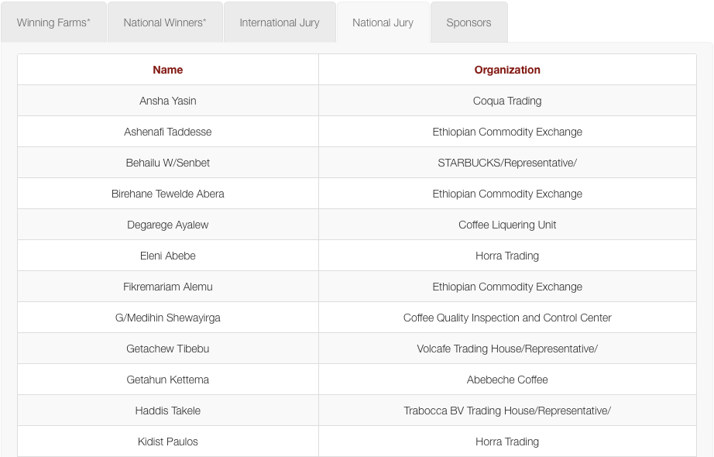The image size is (714, 457).
Task: Switch to the National Winners tab
Action: pos(165,22)
